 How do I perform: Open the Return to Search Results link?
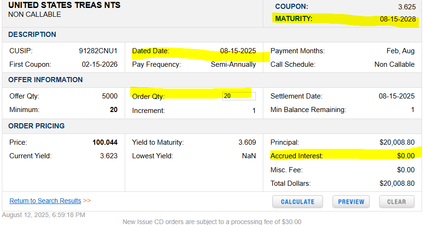point(45,201)
